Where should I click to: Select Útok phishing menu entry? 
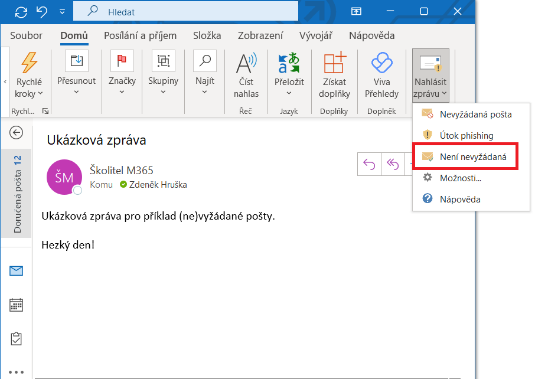tap(471, 135)
